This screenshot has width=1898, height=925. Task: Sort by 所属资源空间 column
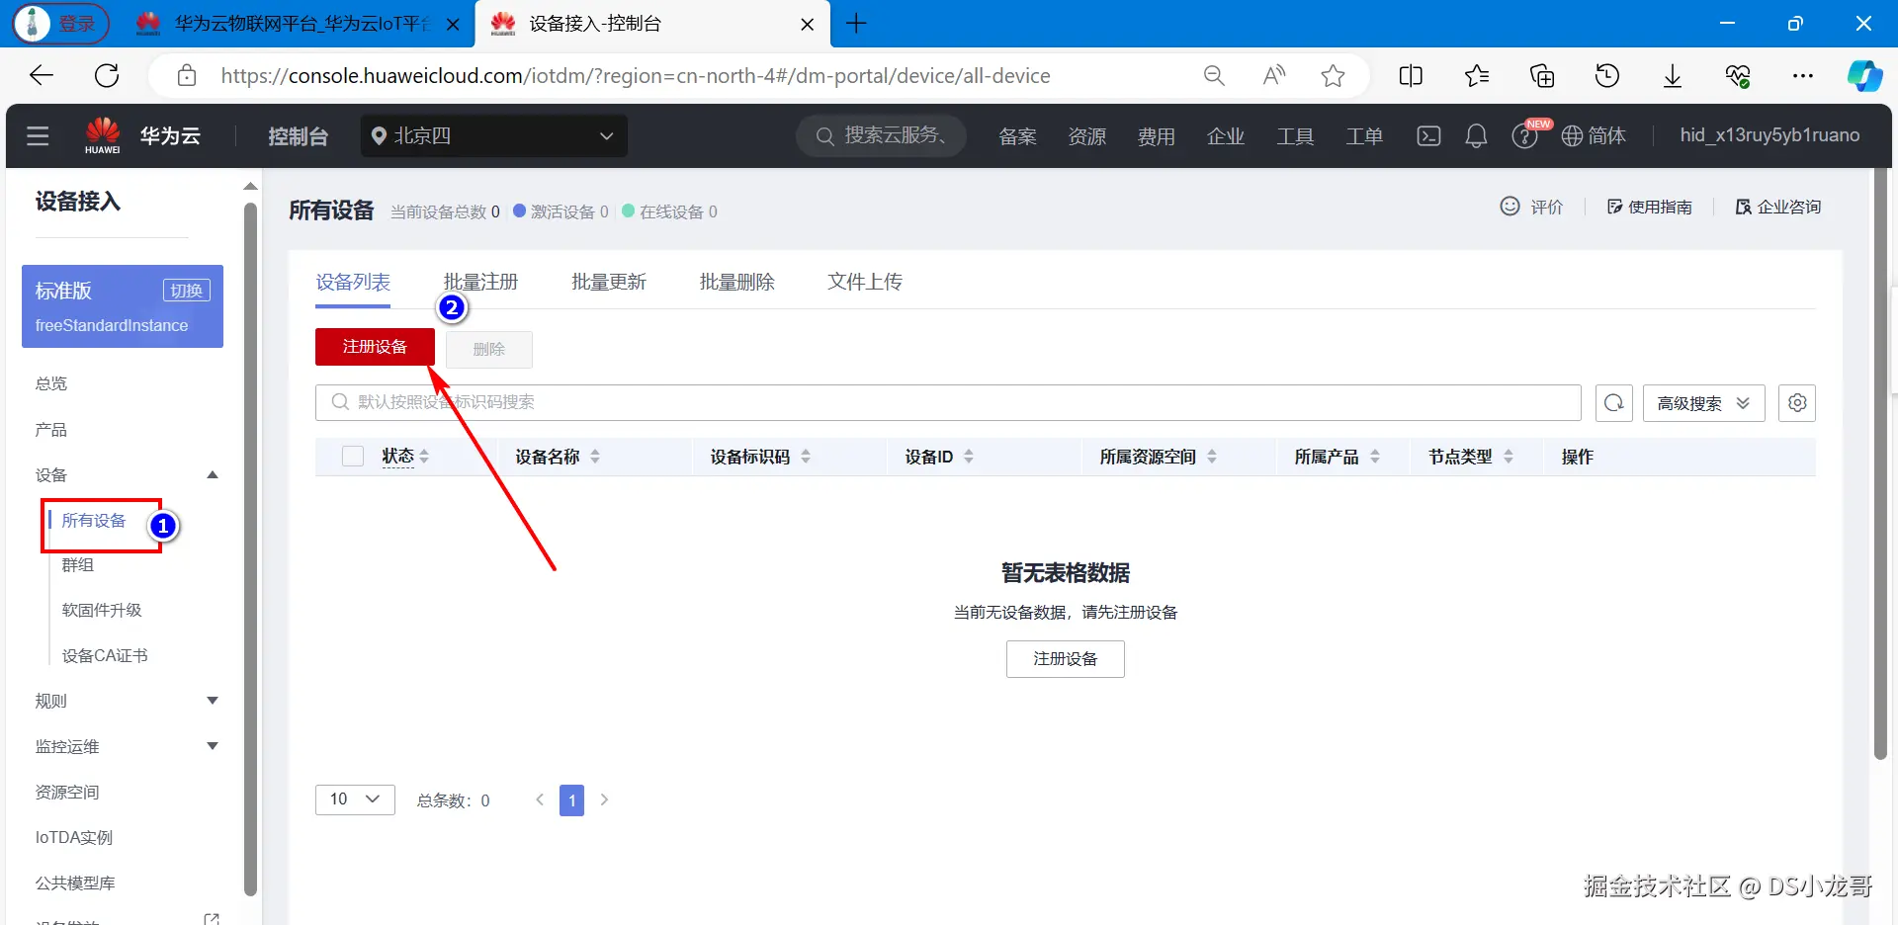pos(1212,457)
